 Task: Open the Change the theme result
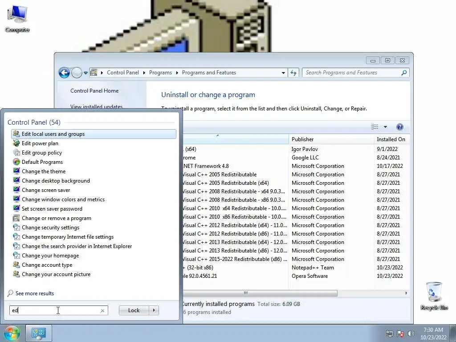point(94,171)
